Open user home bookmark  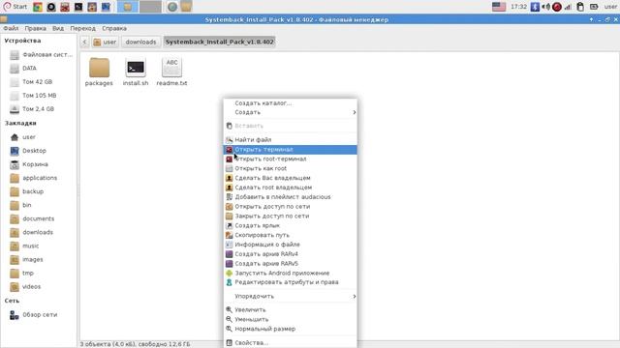click(23, 137)
